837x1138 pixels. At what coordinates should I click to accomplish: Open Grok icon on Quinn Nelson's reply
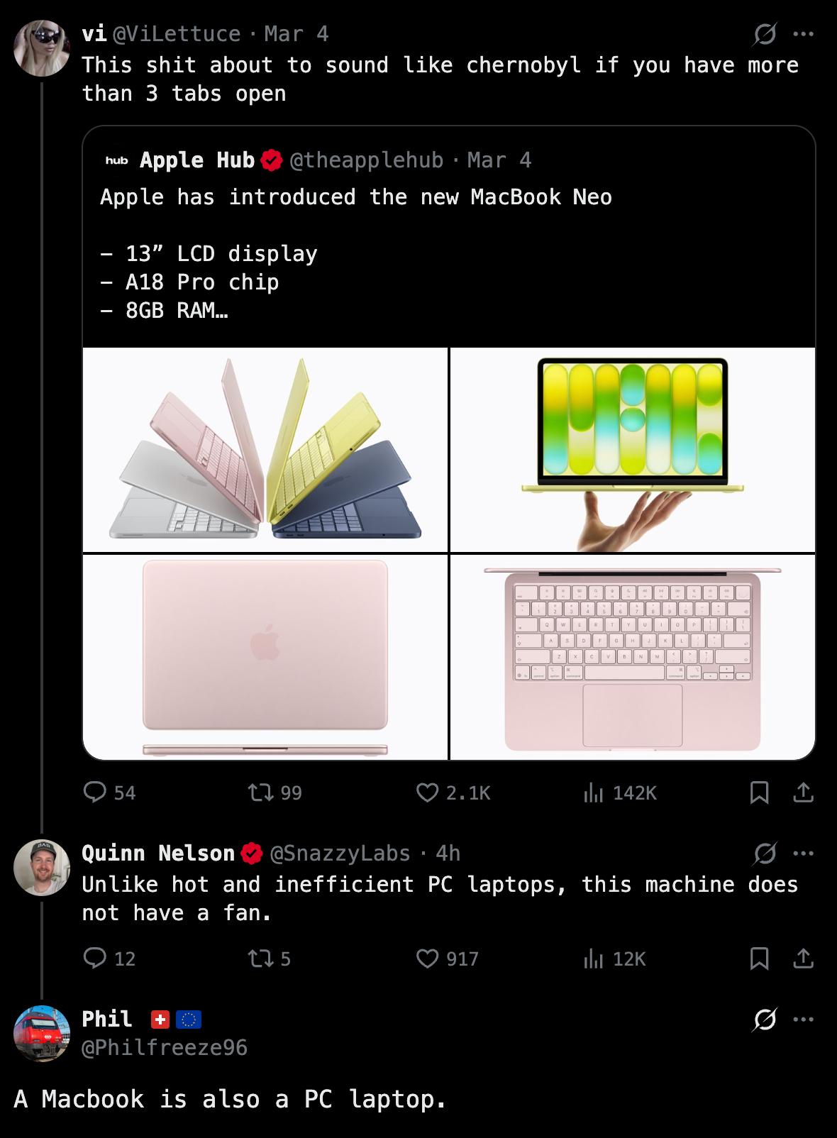(765, 853)
